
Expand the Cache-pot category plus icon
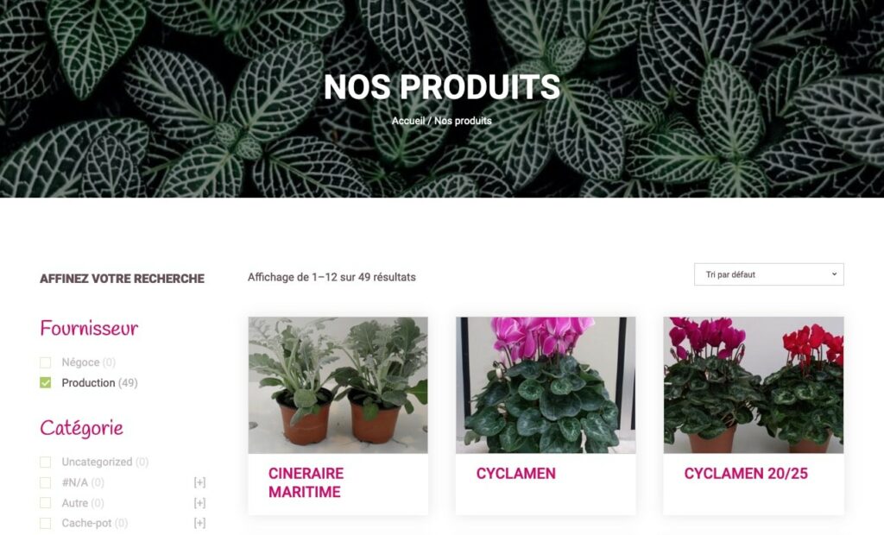tap(199, 523)
